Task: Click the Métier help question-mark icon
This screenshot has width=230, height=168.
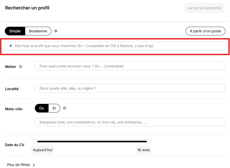Action: 21,67
